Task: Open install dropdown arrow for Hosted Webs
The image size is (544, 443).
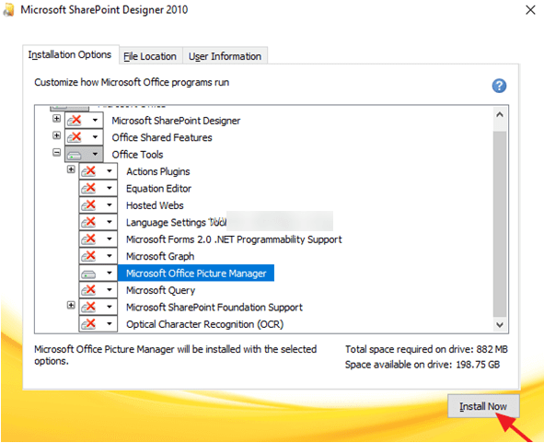Action: (110, 204)
